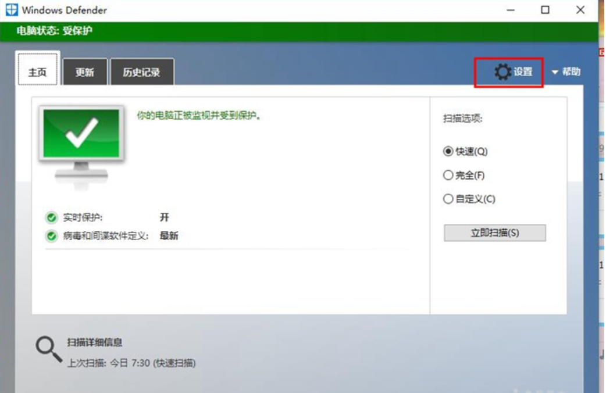
Task: Click the Windows Defender shield logo
Action: point(12,10)
